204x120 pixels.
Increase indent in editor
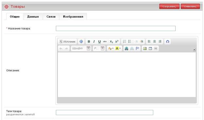click(x=142, y=42)
